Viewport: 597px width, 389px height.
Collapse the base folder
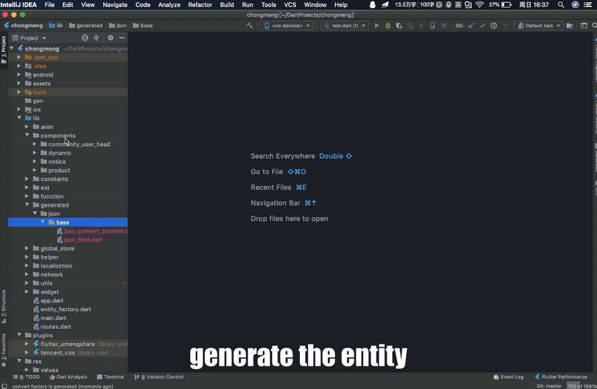coord(43,222)
